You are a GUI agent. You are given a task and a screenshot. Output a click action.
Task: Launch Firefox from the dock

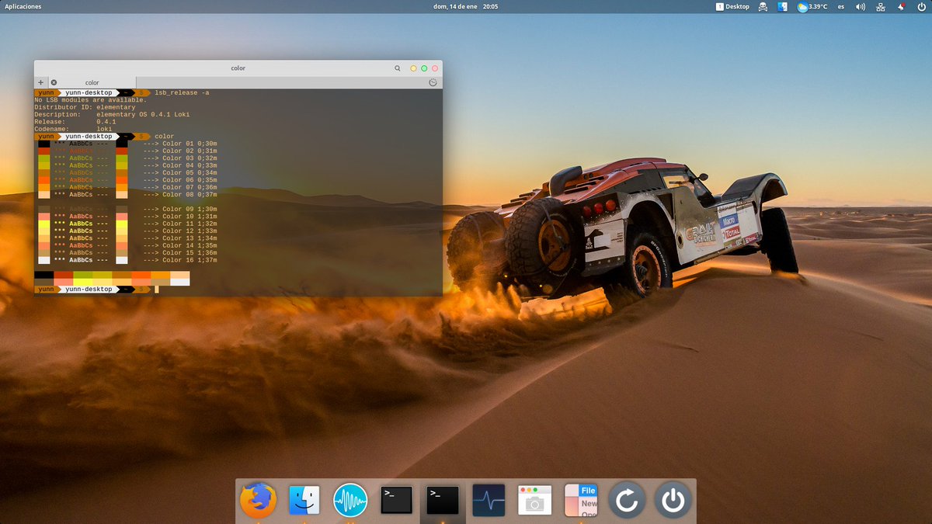[x=258, y=501]
